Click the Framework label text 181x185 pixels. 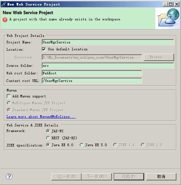(16, 131)
